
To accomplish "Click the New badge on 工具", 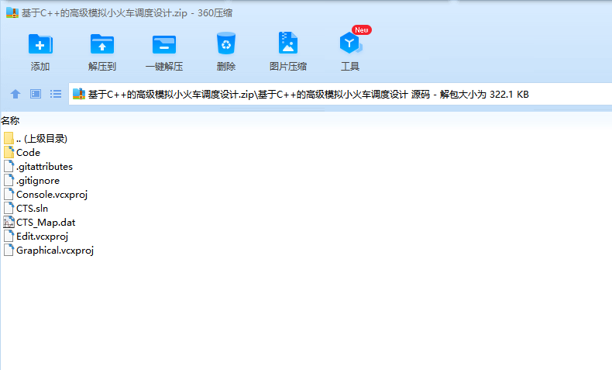I will pyautogui.click(x=362, y=29).
